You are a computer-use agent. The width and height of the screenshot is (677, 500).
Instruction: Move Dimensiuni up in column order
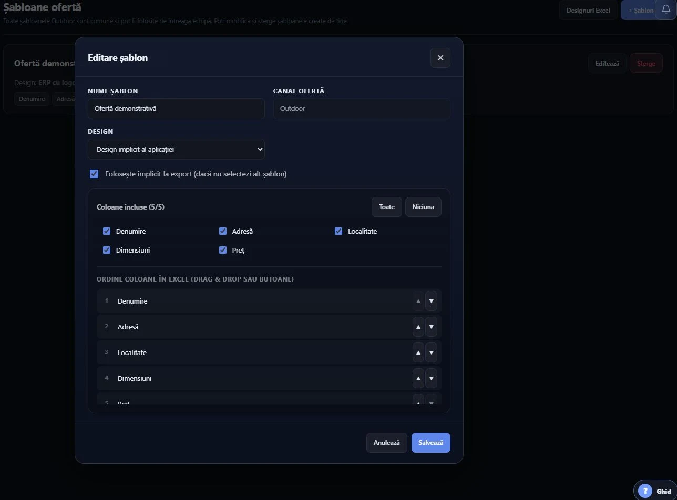click(418, 378)
